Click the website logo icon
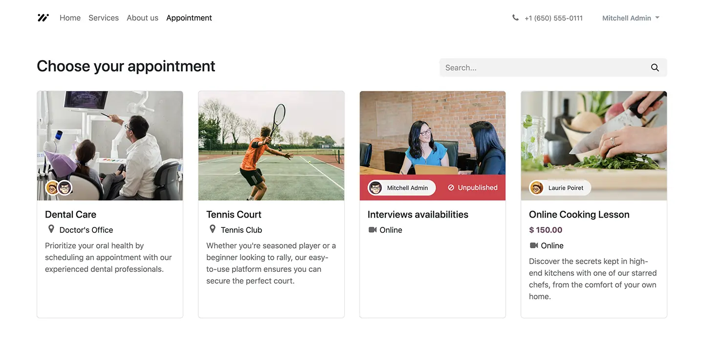This screenshot has height=352, width=704. [x=43, y=18]
